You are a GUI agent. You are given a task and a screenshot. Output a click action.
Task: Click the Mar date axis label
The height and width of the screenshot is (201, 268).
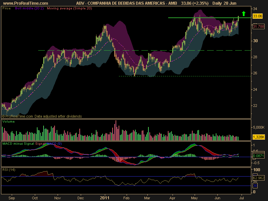(x=147, y=198)
